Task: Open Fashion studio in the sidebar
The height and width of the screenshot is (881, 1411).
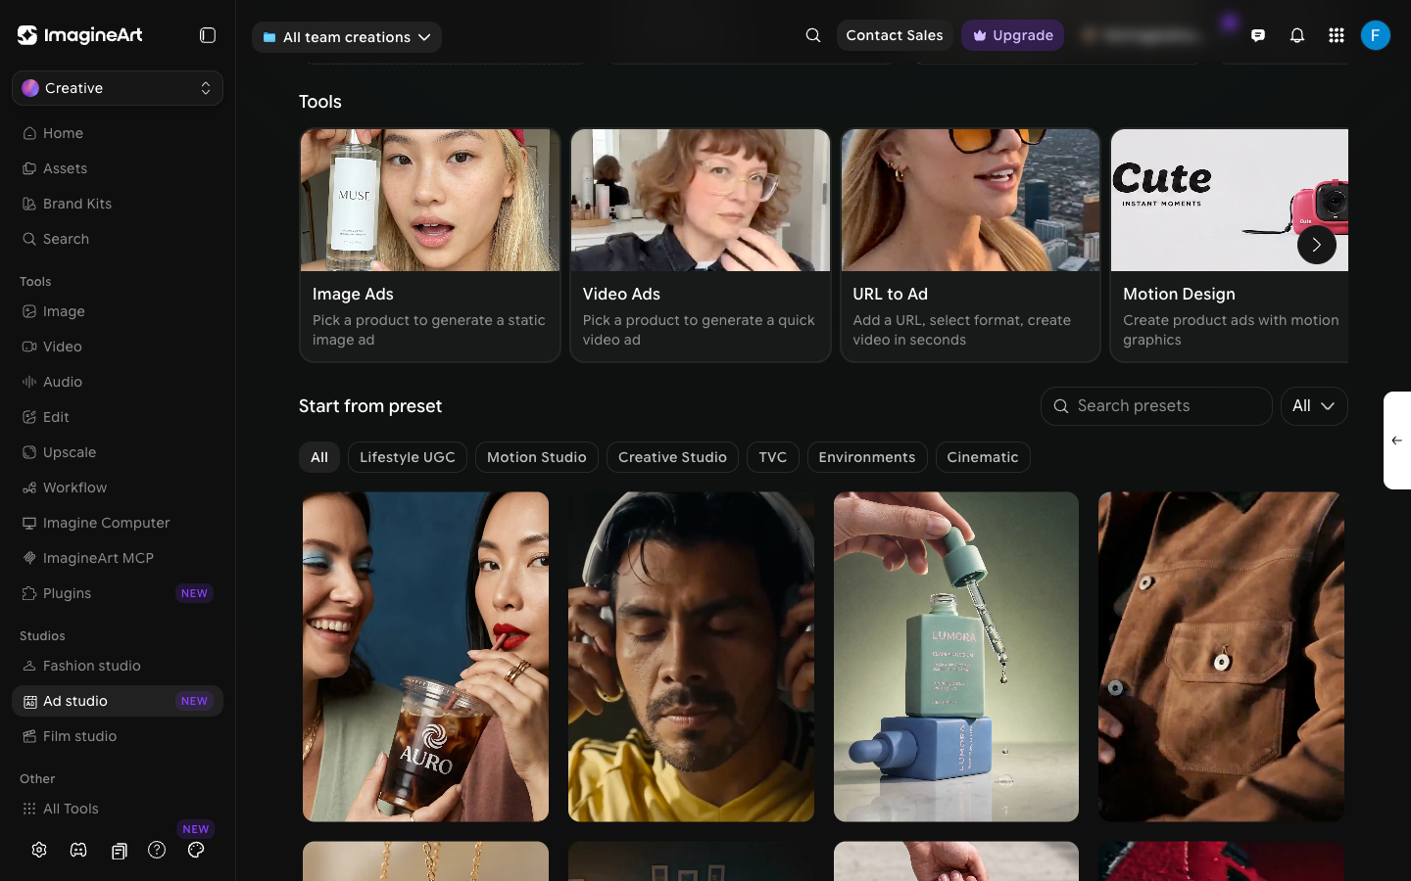Action: pyautogui.click(x=118, y=666)
